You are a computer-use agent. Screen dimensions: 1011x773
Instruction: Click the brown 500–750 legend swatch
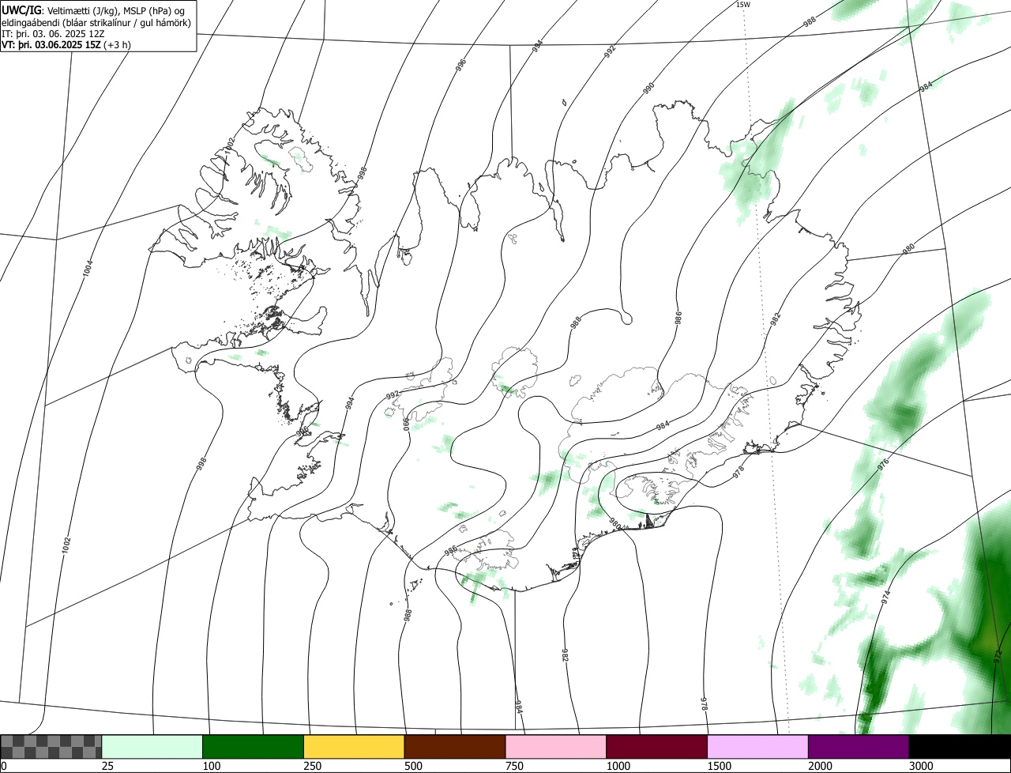[x=455, y=747]
